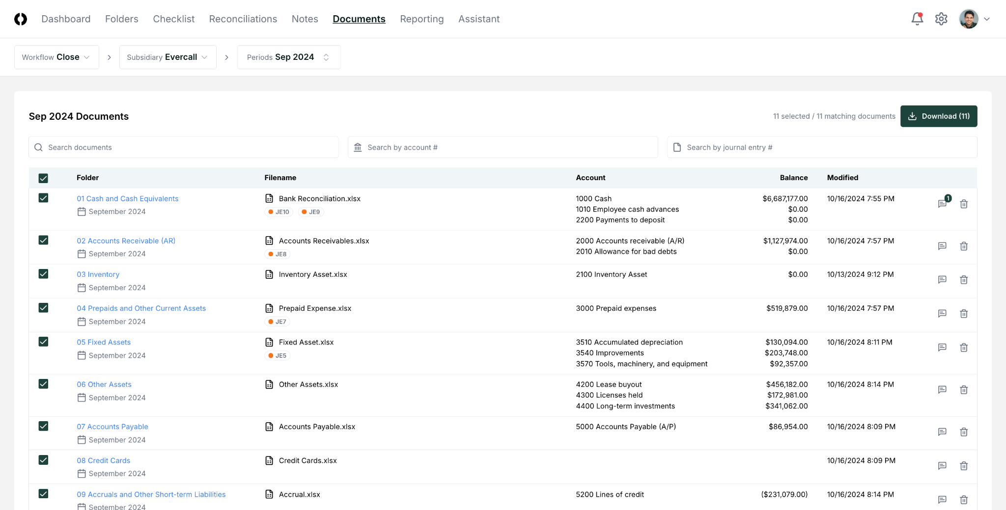Open the 07 Accounts Payable folder link
This screenshot has height=510, width=1006.
pos(112,427)
